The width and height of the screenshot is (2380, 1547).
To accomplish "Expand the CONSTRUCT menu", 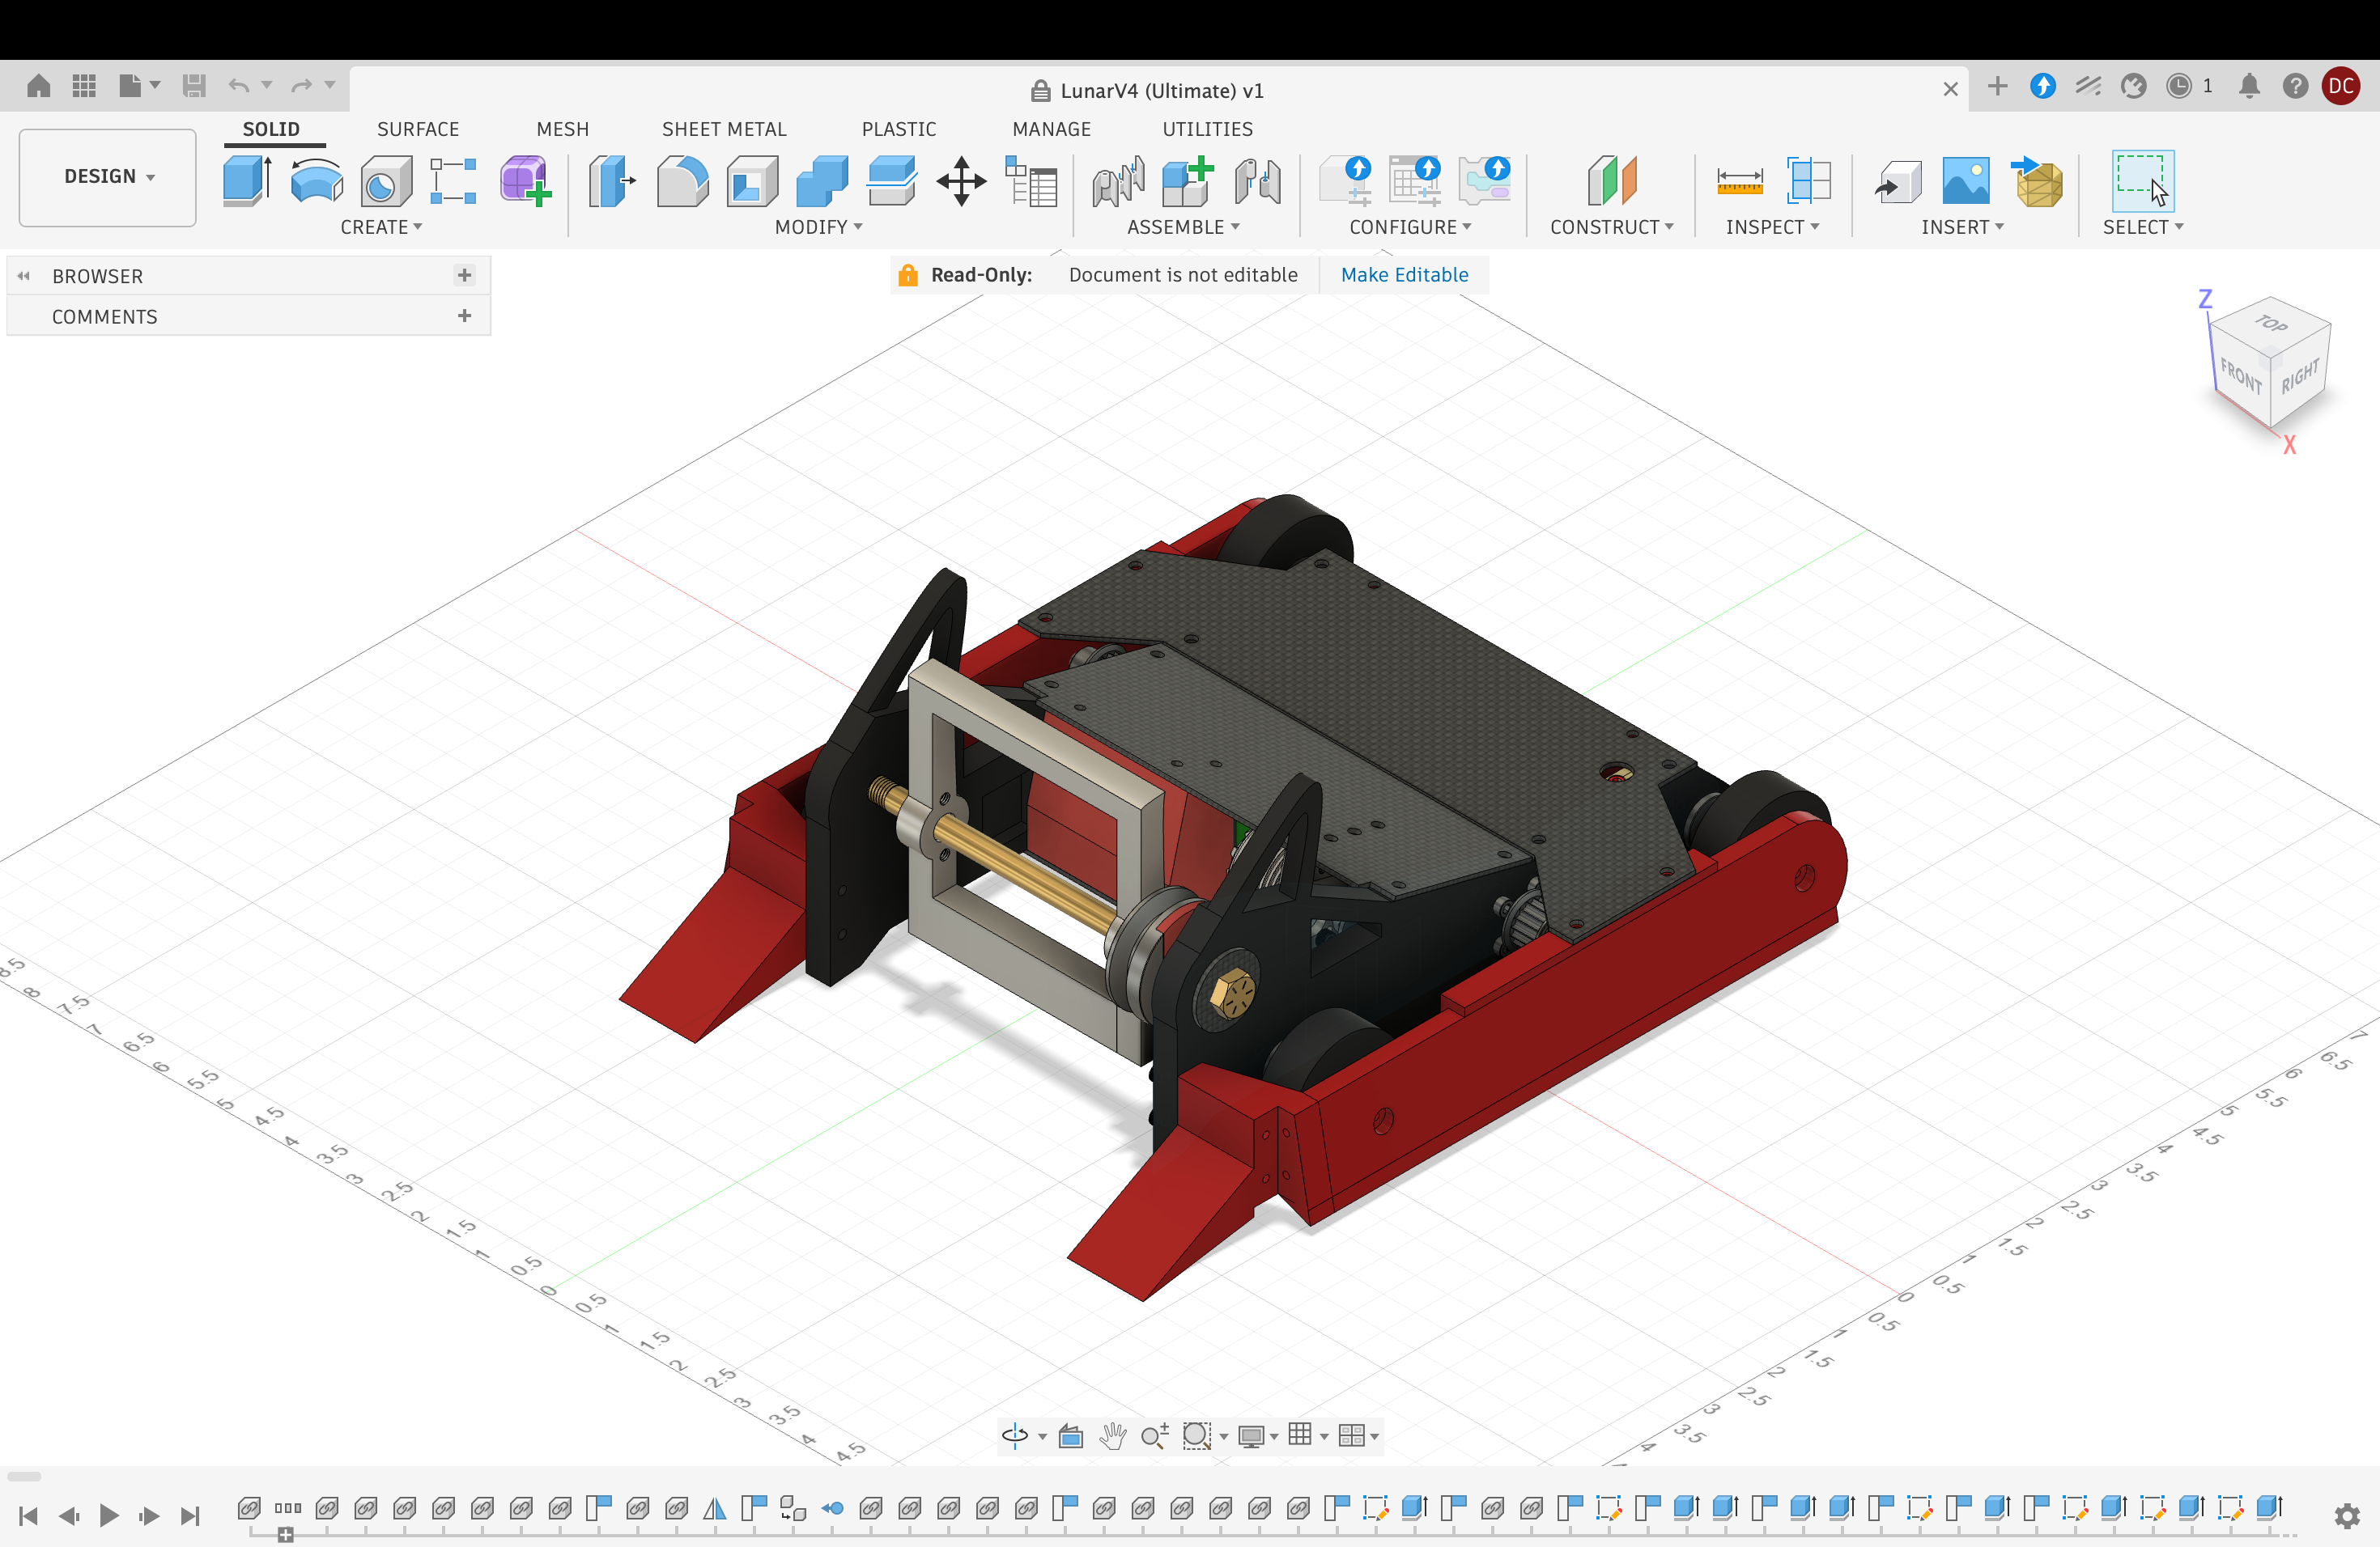I will point(1611,227).
